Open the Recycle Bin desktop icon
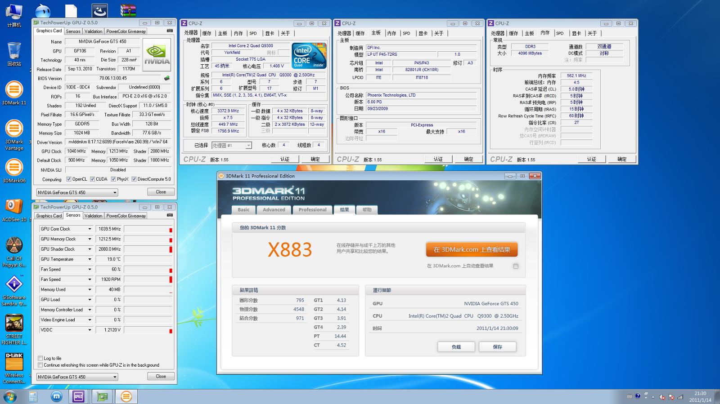The image size is (720, 404). (14, 54)
